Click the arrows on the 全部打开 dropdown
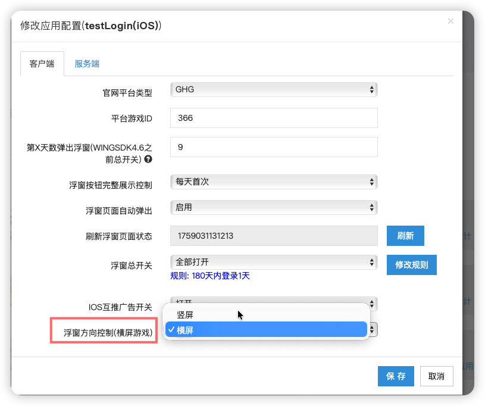The image size is (485, 406). click(372, 262)
